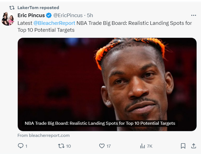The width and height of the screenshot is (201, 154).
Task: Open the LakerTom reposted link
Action: (38, 7)
